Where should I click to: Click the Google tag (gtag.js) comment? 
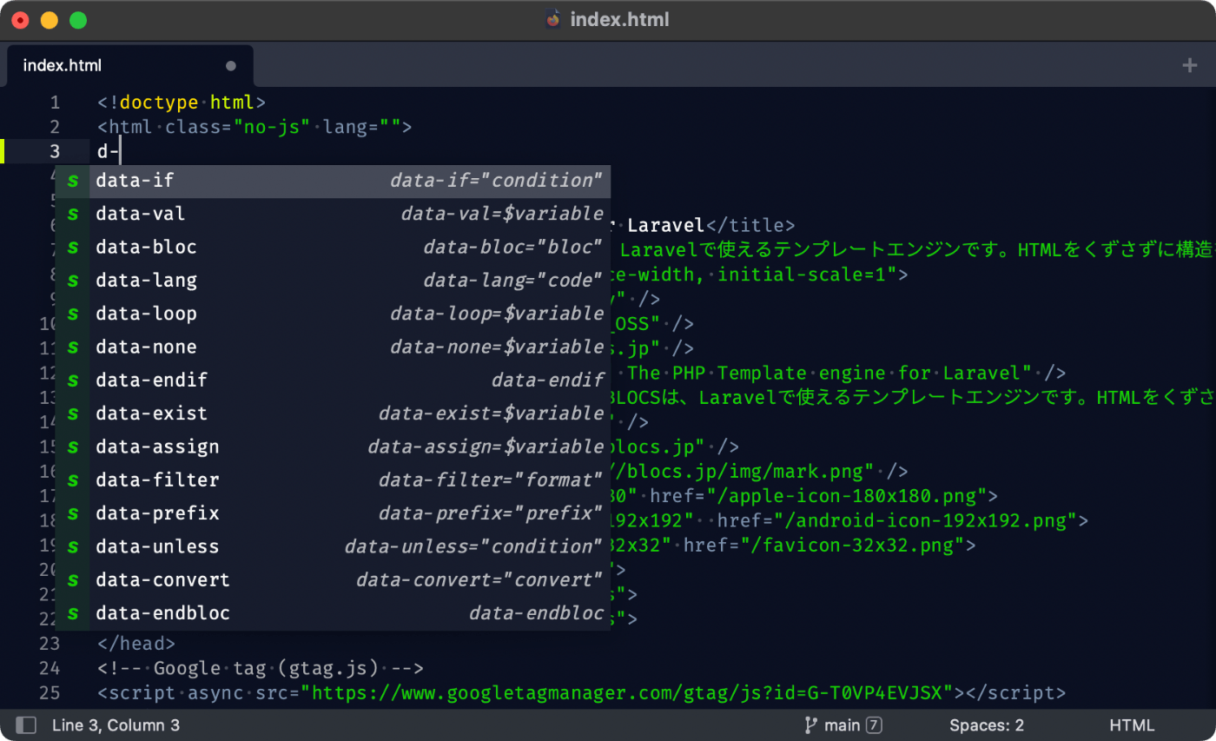click(261, 668)
